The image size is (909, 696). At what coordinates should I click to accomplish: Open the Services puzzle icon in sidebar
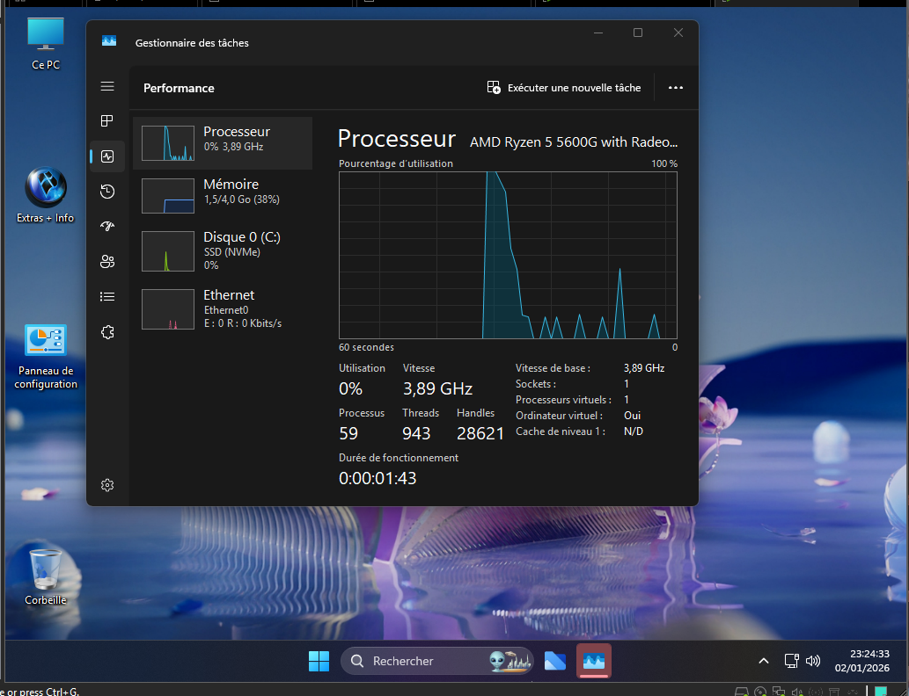pyautogui.click(x=107, y=332)
